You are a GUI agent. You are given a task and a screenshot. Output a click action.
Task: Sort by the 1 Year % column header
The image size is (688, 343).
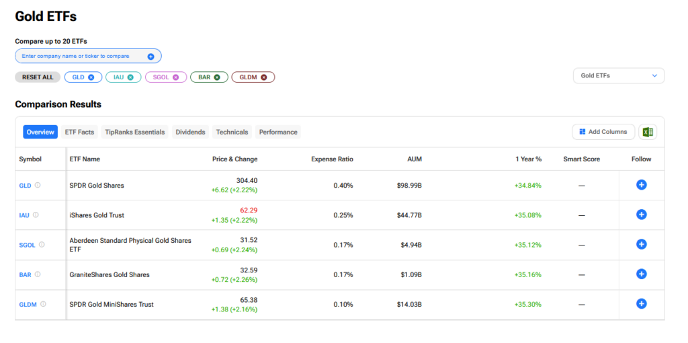tap(528, 159)
